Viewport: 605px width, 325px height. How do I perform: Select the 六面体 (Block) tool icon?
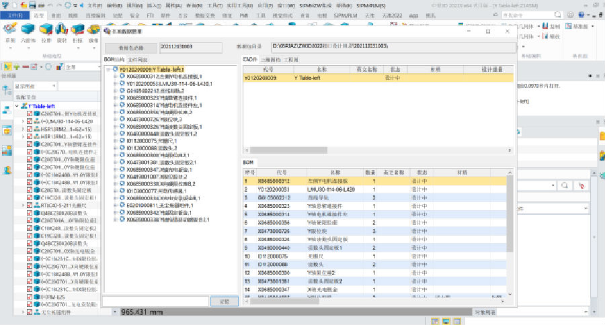[x=30, y=29]
